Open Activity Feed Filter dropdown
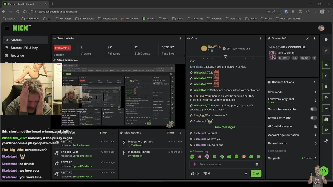Screen dimensions: 333x187 point(103,133)
